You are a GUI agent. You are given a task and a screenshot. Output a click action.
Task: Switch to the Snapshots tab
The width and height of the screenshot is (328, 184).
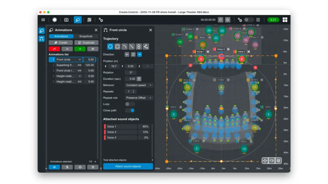[86, 36]
